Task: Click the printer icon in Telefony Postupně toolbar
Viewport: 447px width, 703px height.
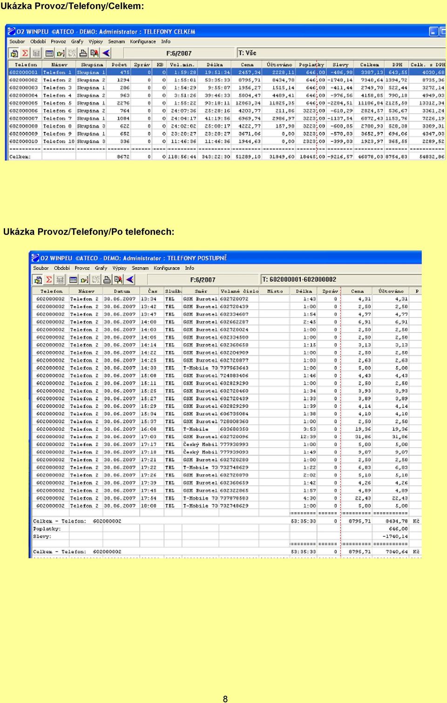Action: pyautogui.click(x=107, y=280)
